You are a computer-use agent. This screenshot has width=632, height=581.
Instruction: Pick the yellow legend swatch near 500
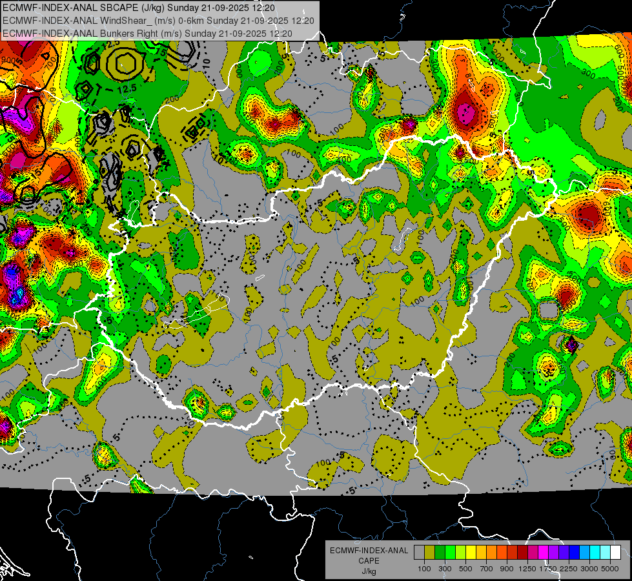pos(471,552)
